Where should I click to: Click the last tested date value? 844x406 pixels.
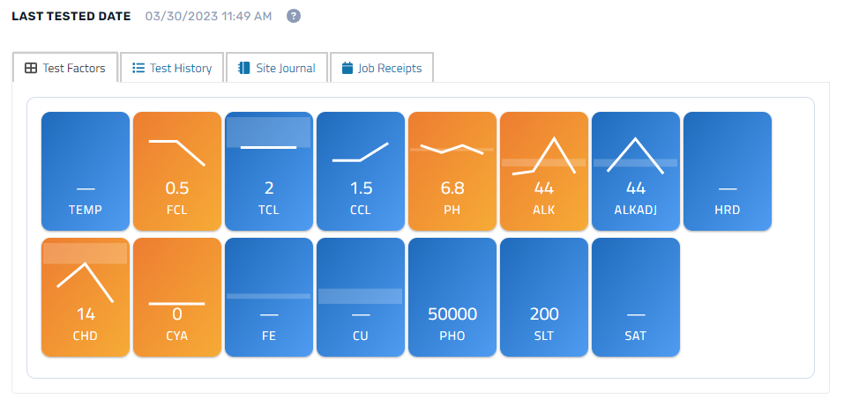pyautogui.click(x=208, y=17)
